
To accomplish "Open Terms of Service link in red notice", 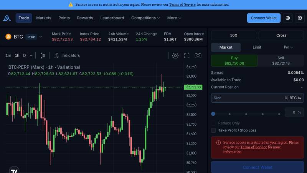I will click(254, 147).
